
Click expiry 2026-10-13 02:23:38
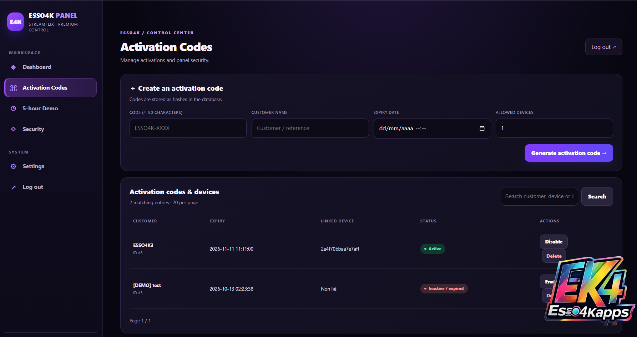231,289
